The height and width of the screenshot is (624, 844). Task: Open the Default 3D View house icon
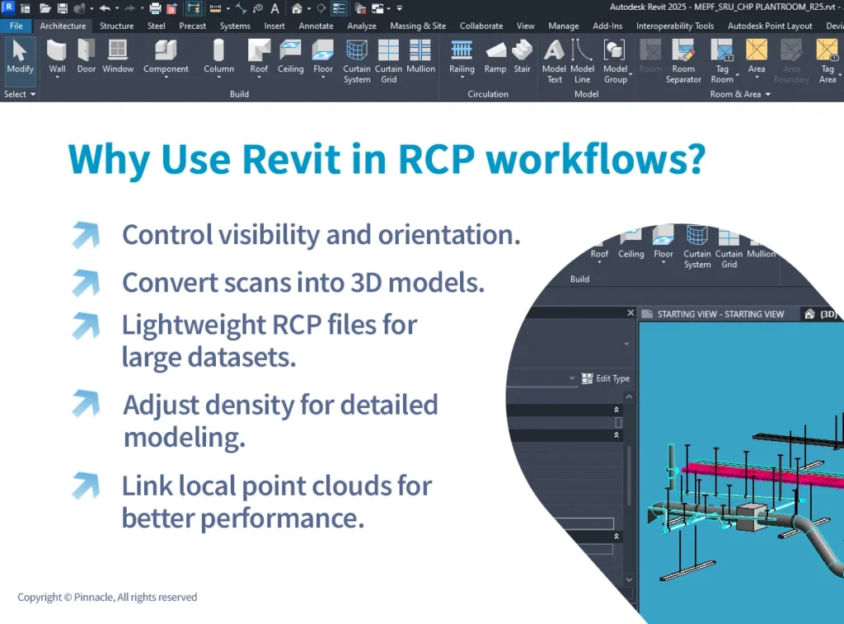tap(297, 8)
